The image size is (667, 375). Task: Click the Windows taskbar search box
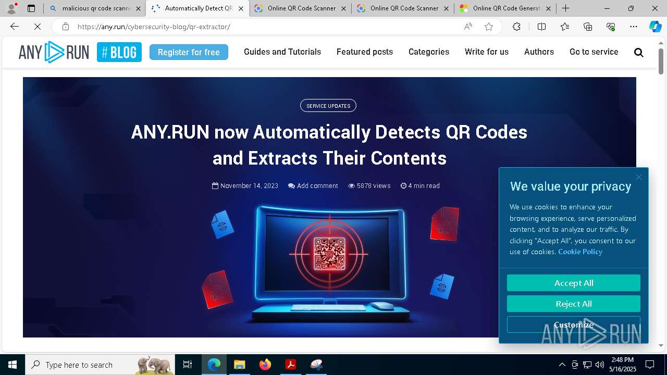pos(100,365)
